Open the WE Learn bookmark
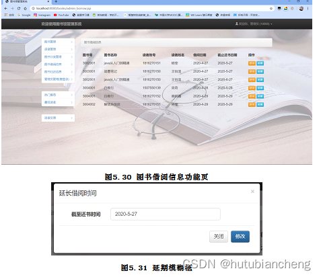This screenshot has height=277, width=321. 199,15
